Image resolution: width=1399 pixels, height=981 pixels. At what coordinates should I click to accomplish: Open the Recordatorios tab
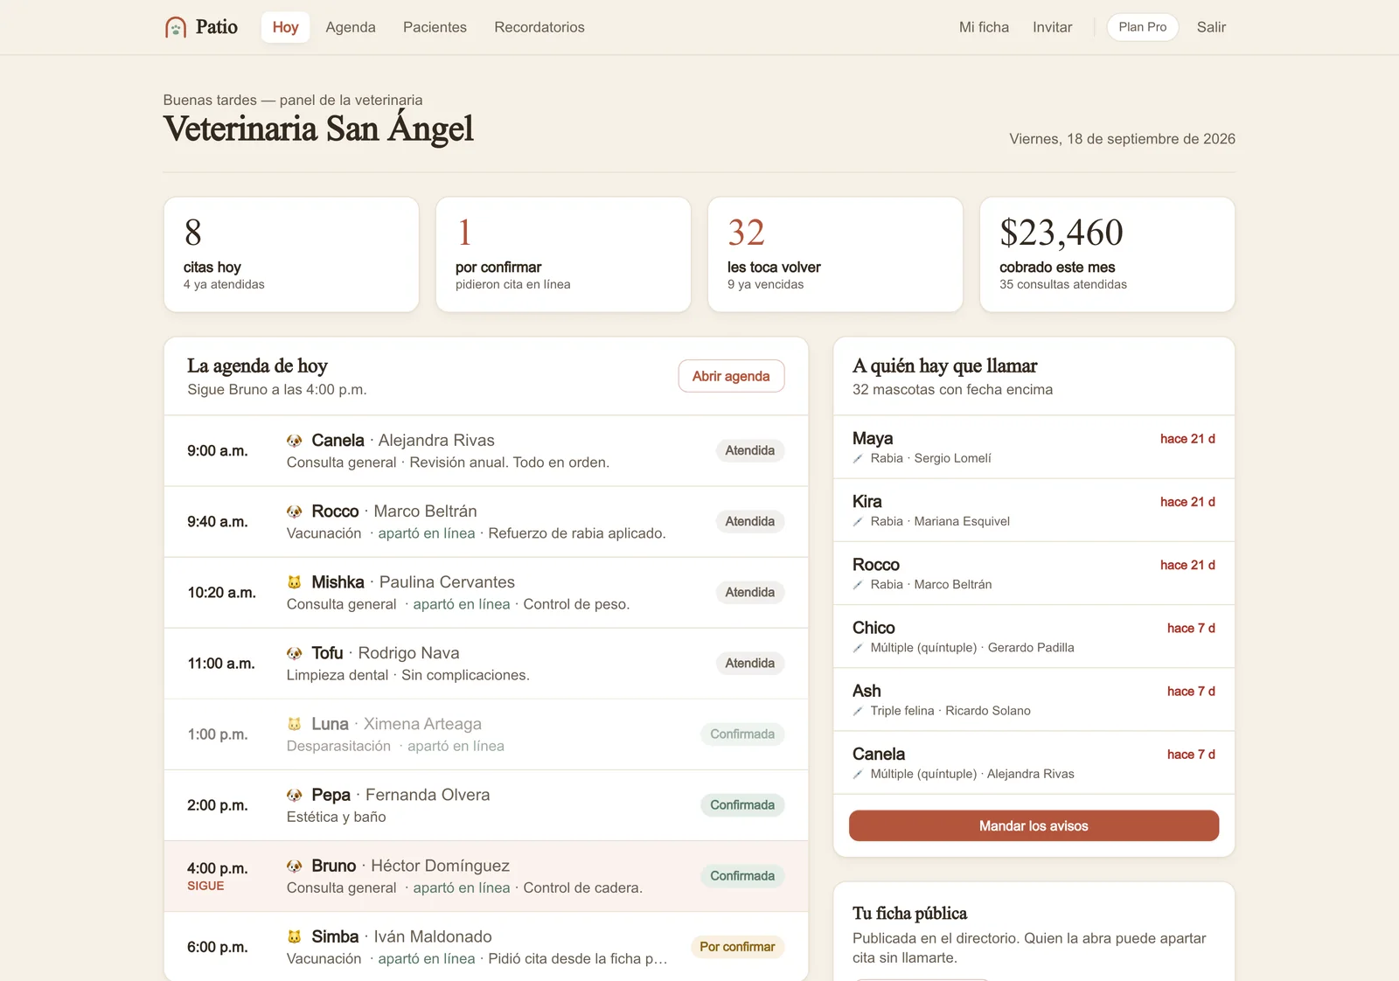[539, 27]
